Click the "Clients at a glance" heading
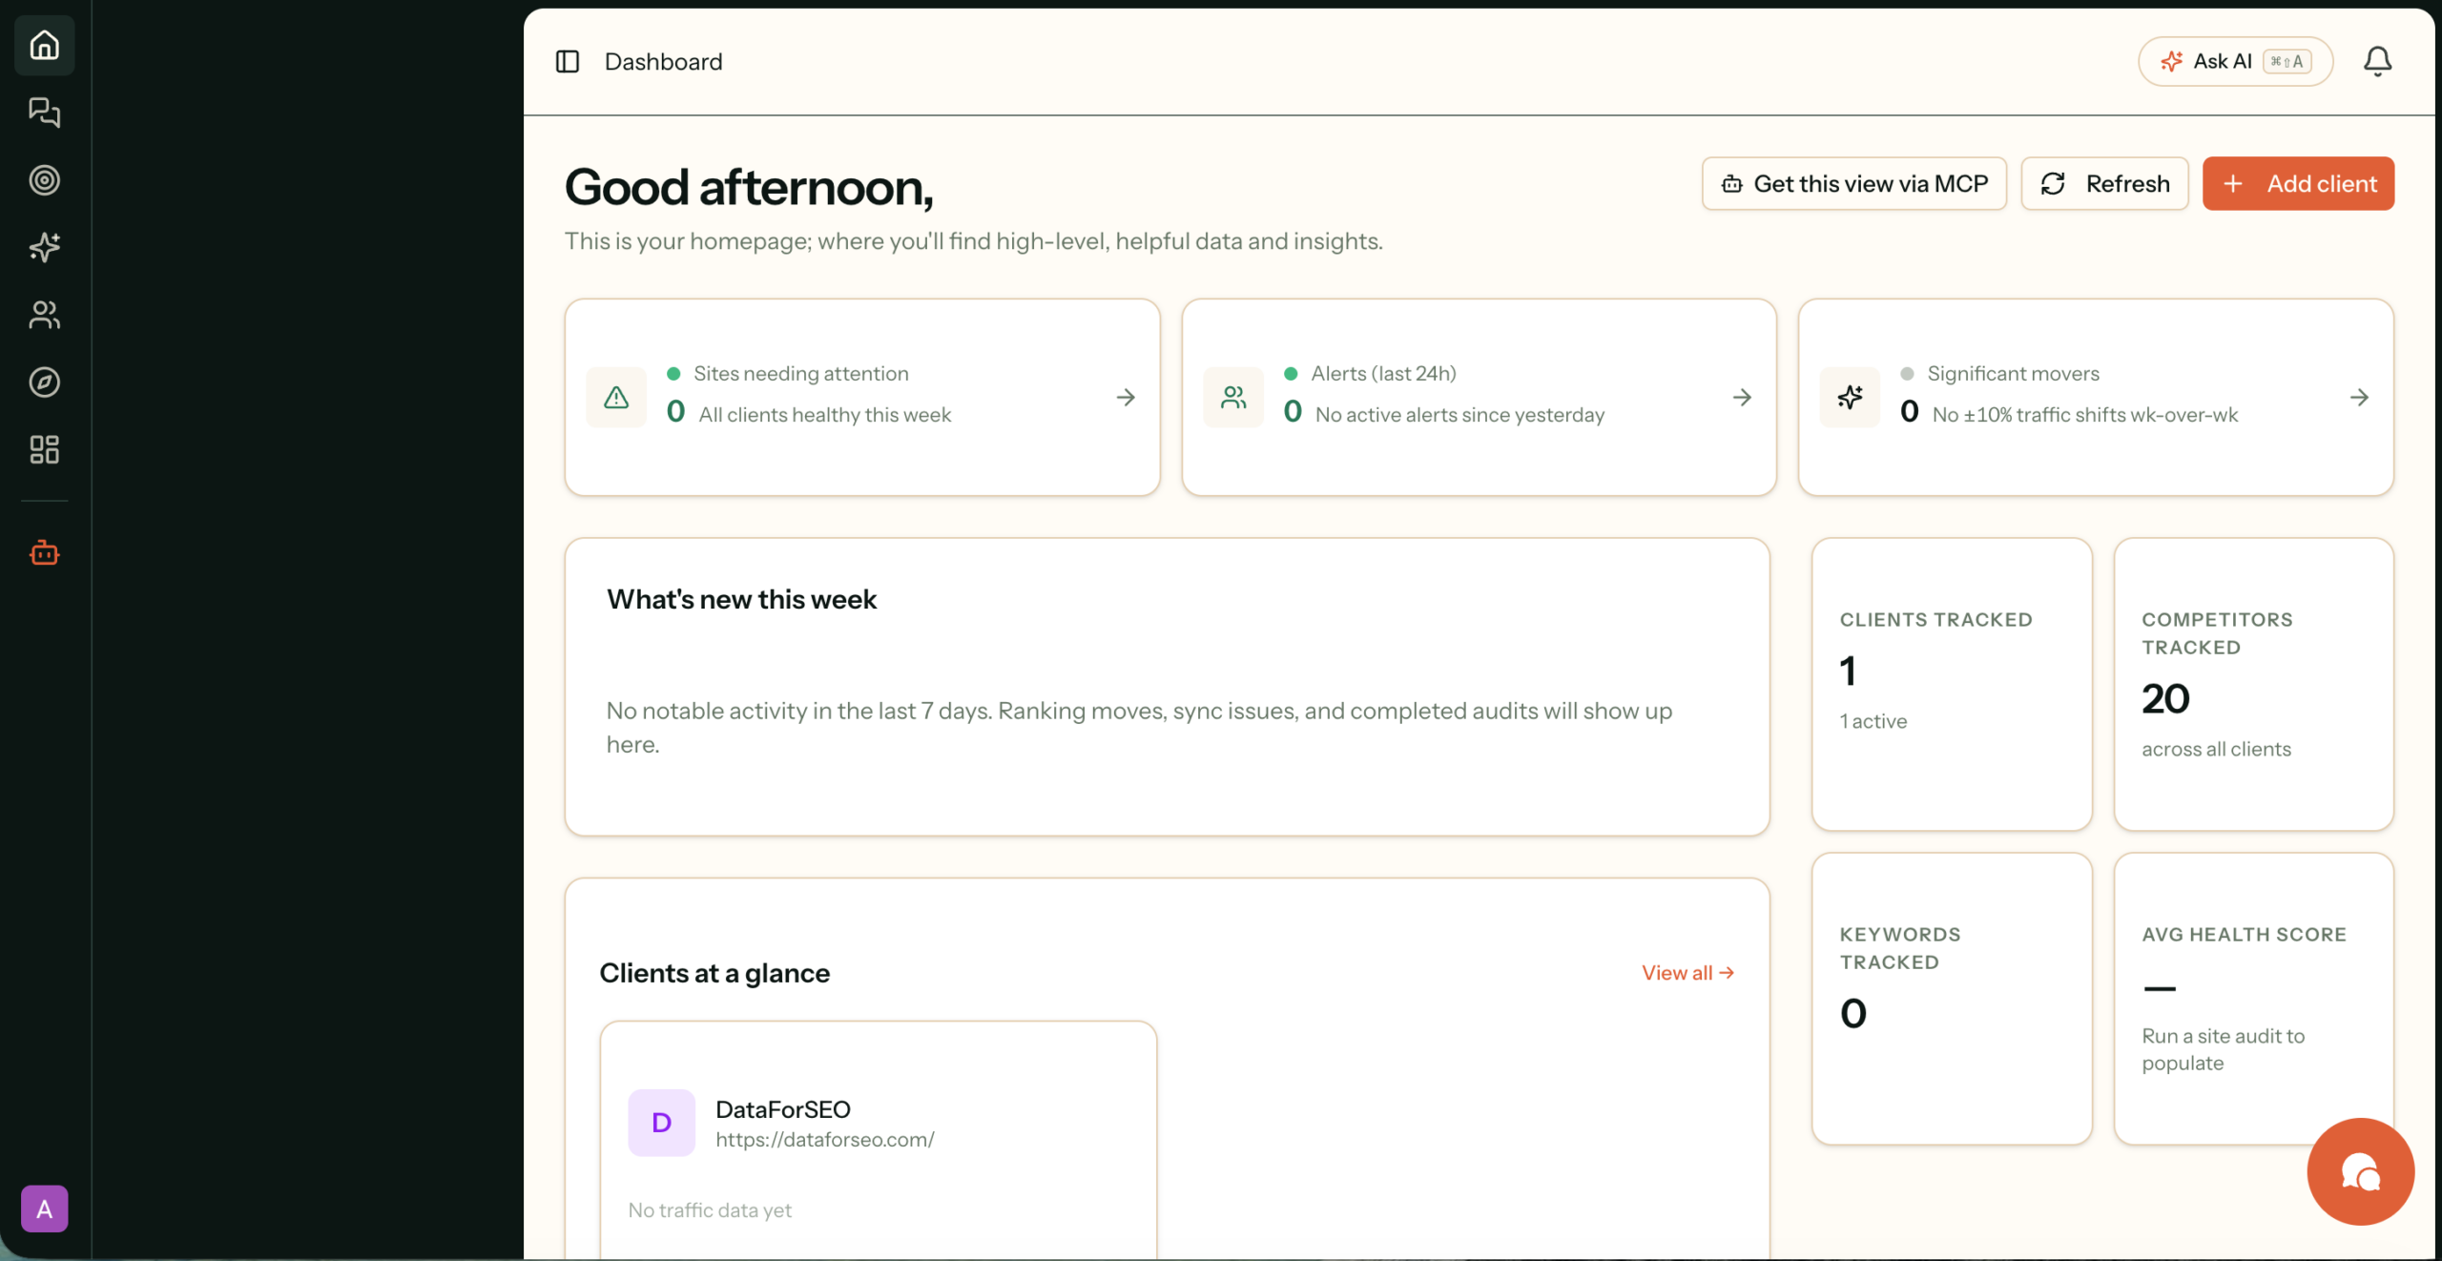 [714, 973]
